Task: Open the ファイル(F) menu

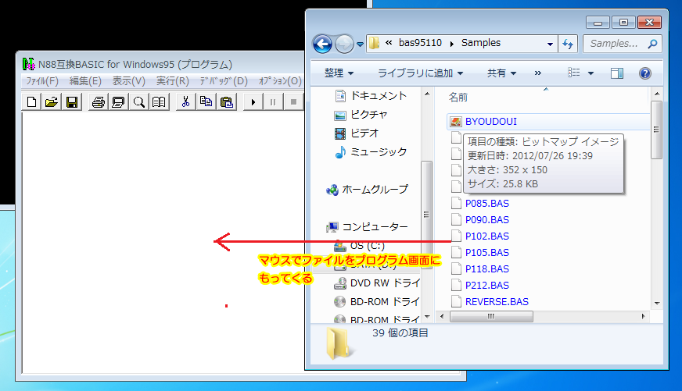Action: (42, 81)
